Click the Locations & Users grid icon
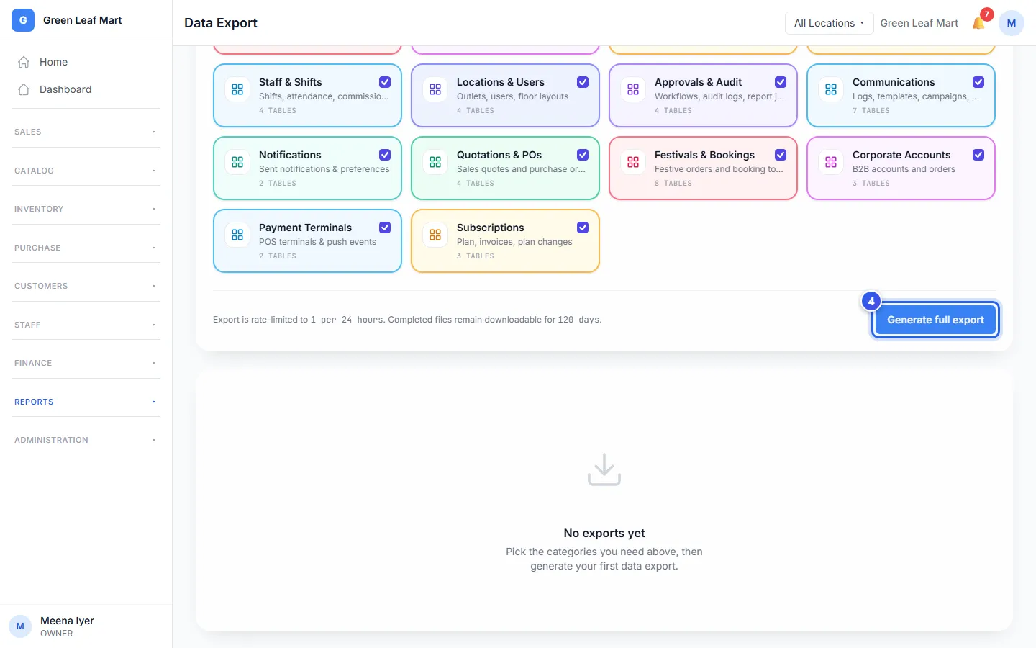Image resolution: width=1036 pixels, height=648 pixels. [x=435, y=89]
